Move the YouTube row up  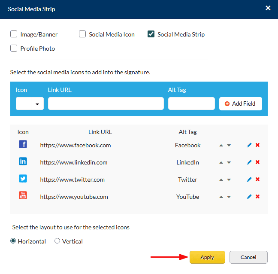(x=221, y=197)
